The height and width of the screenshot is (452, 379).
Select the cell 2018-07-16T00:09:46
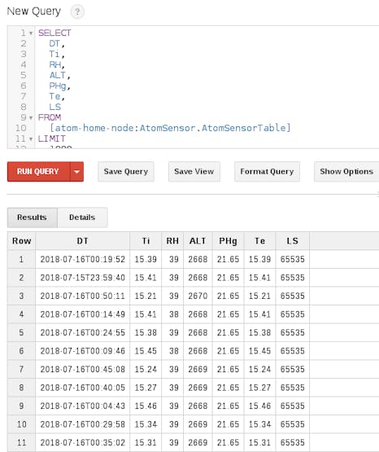[x=83, y=351]
